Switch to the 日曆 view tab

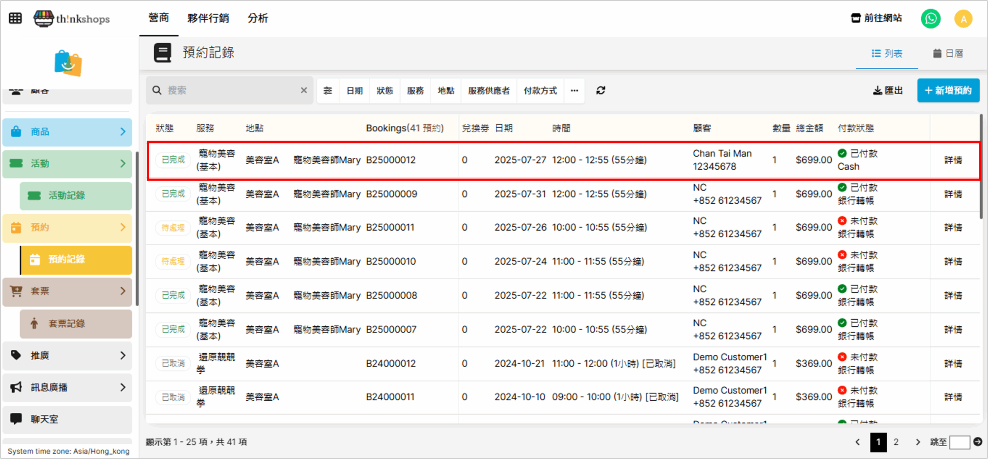tap(948, 53)
